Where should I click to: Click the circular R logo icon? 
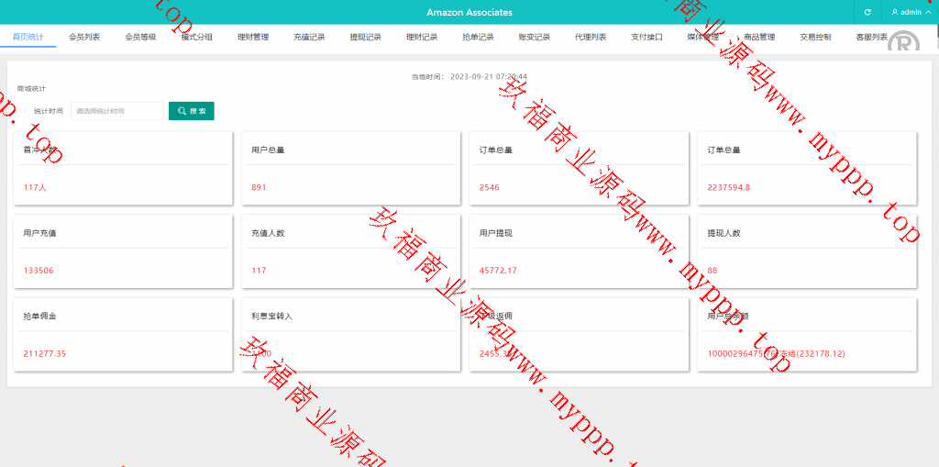[x=904, y=43]
